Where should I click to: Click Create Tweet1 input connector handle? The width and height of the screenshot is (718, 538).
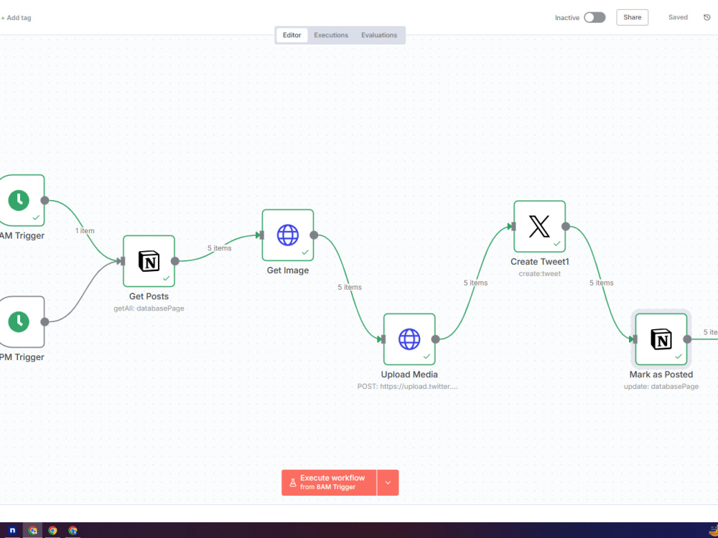point(513,227)
